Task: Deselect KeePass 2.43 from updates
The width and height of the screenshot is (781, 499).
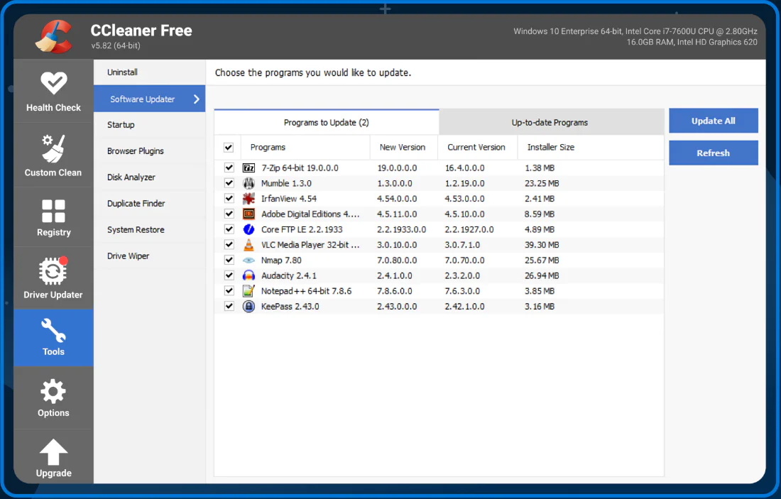Action: [229, 306]
